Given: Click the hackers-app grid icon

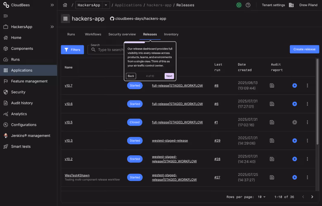Looking at the screenshot, I should (x=65, y=19).
